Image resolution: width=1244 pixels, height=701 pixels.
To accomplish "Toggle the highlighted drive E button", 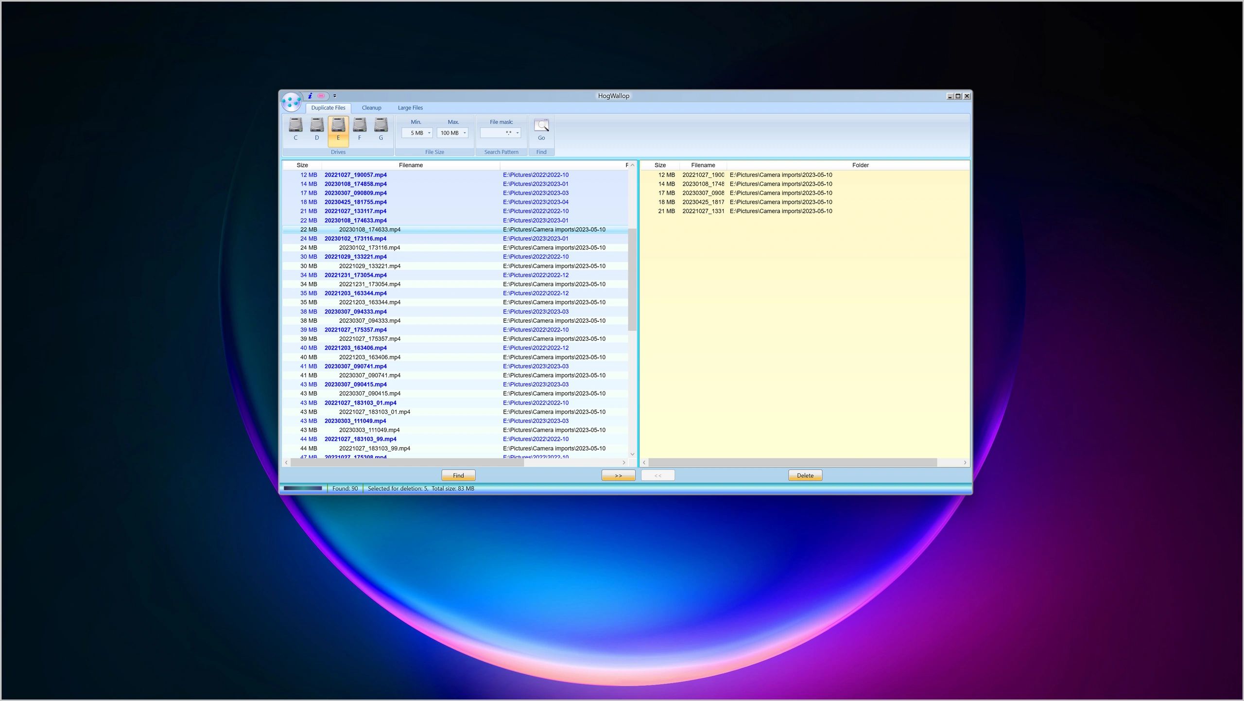I will 338,130.
